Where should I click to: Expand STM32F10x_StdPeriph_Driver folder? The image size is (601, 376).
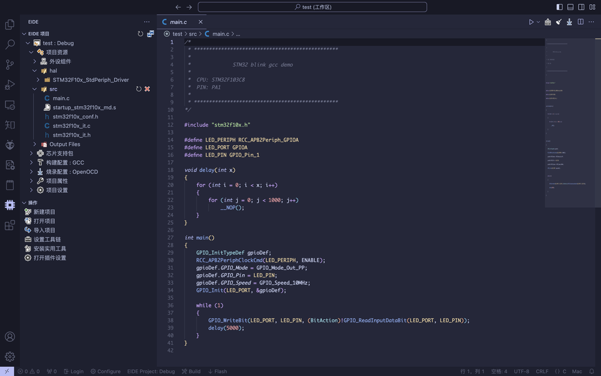[x=38, y=80]
